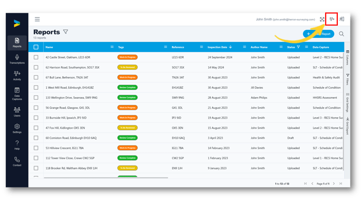Open the Reference column menu icon
362x199 pixels.
click(202, 47)
